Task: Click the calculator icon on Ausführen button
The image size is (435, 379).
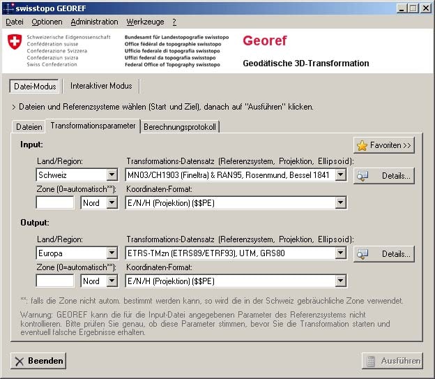Action: click(x=371, y=362)
